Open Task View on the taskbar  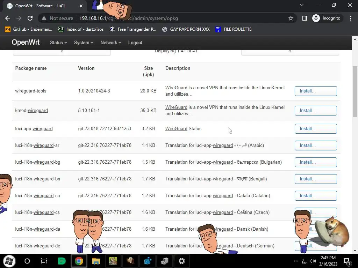(x=44, y=261)
